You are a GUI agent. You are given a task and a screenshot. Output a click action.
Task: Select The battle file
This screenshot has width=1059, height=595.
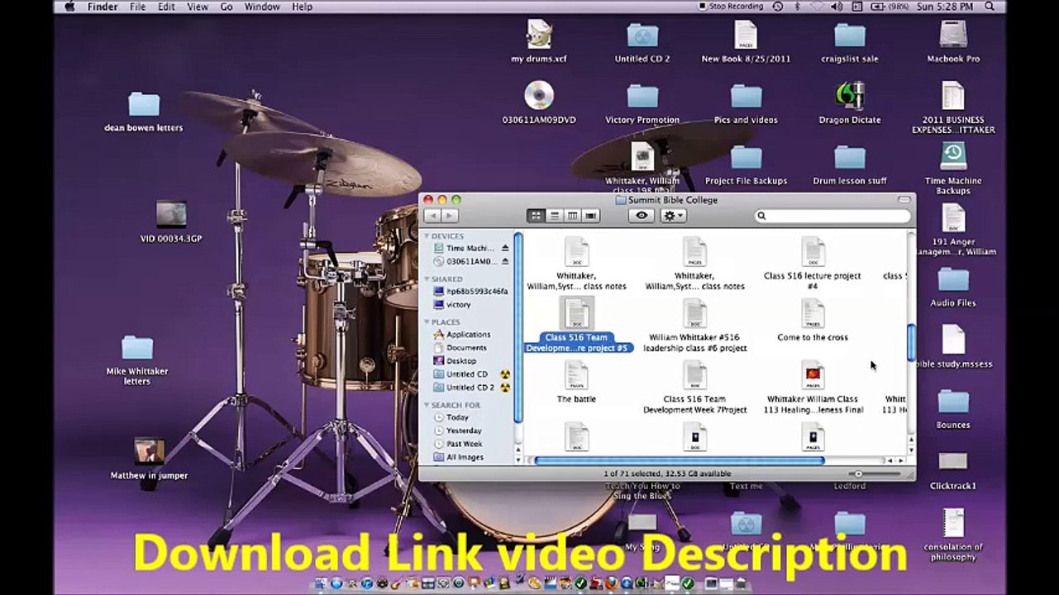coord(576,382)
